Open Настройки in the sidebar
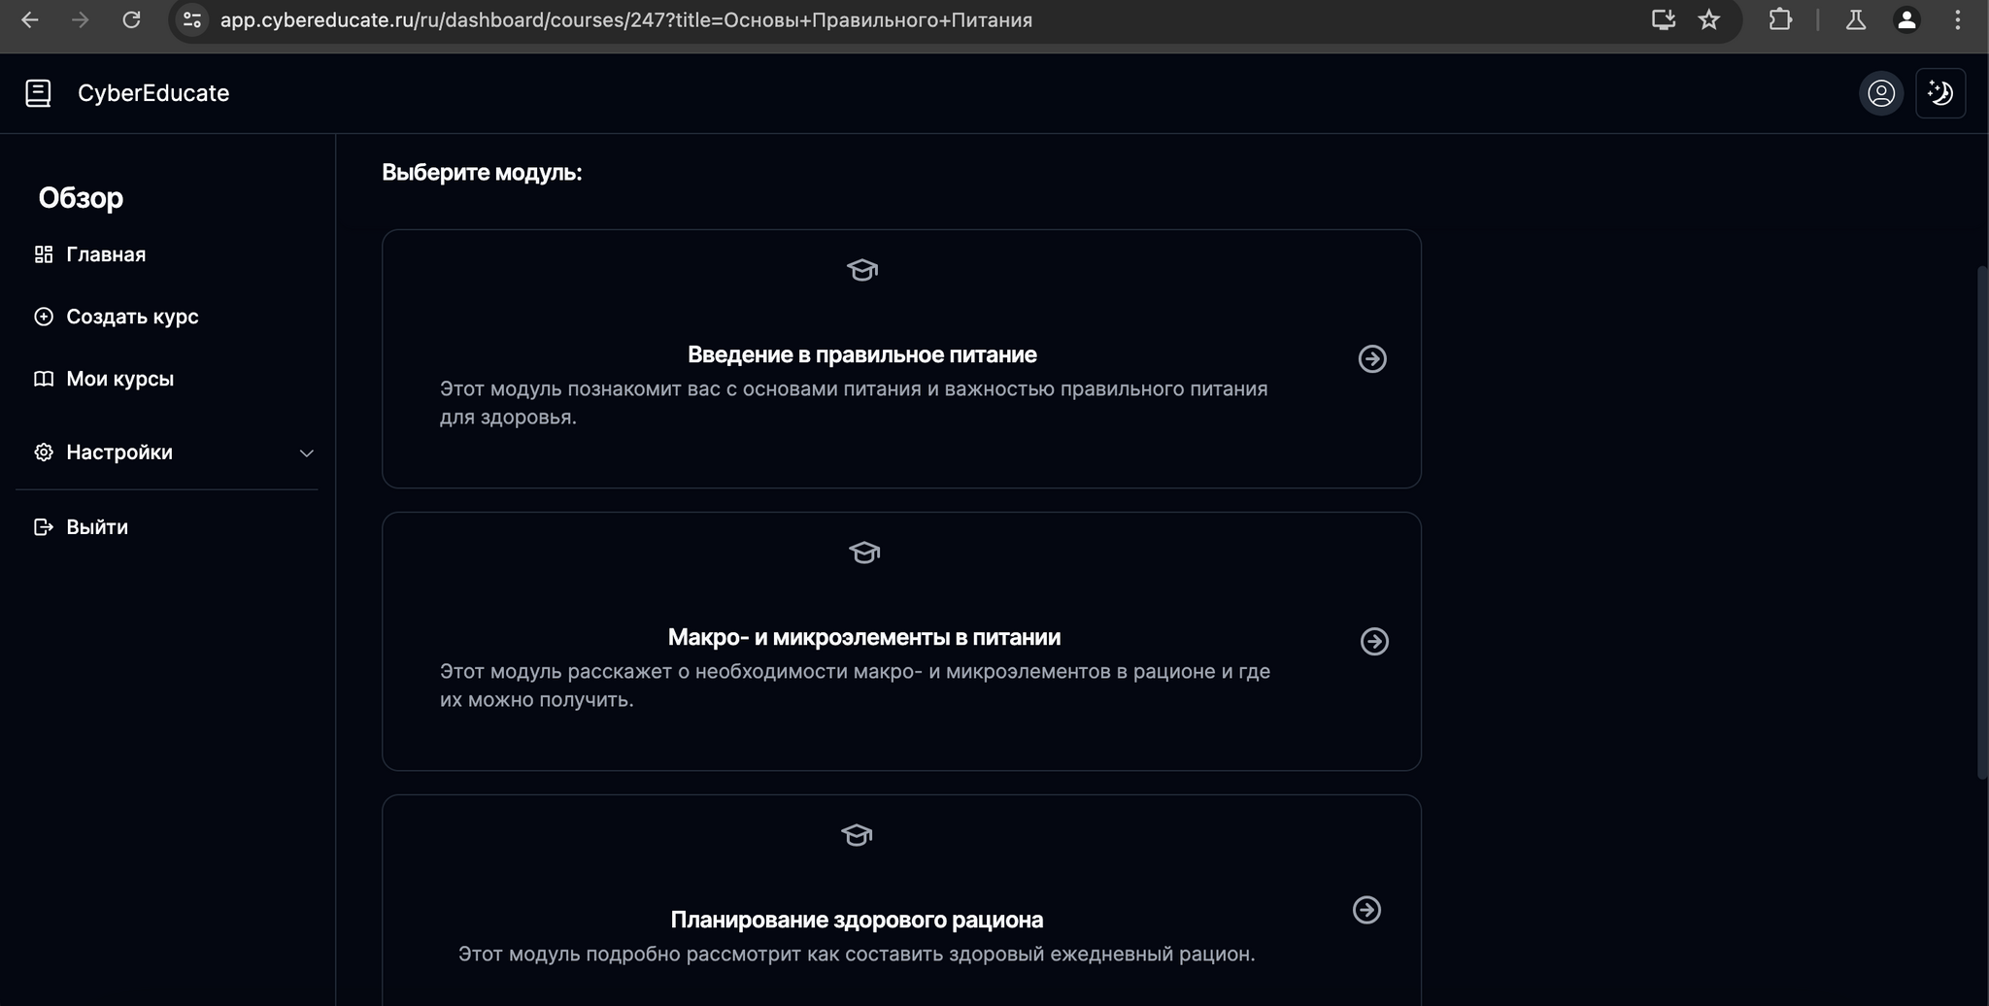This screenshot has width=1989, height=1006. [119, 453]
